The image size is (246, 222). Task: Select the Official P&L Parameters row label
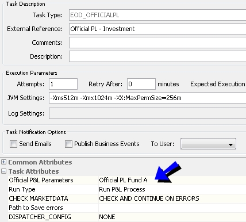tap(41, 180)
